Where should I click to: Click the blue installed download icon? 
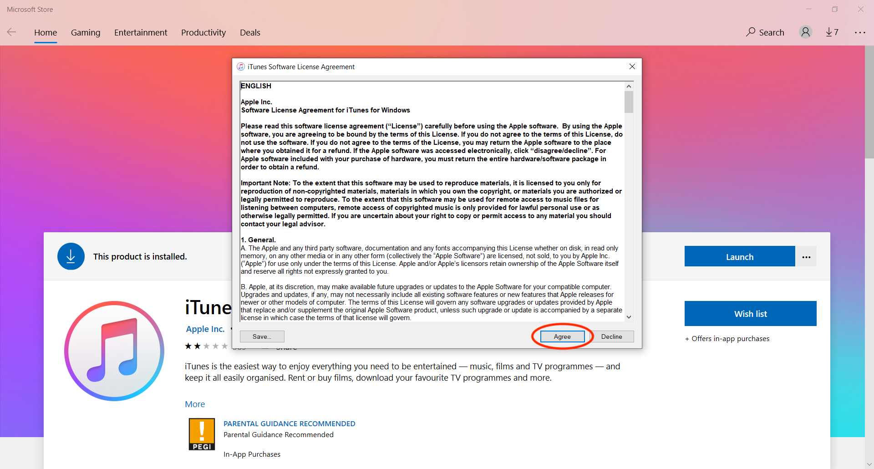tap(71, 256)
